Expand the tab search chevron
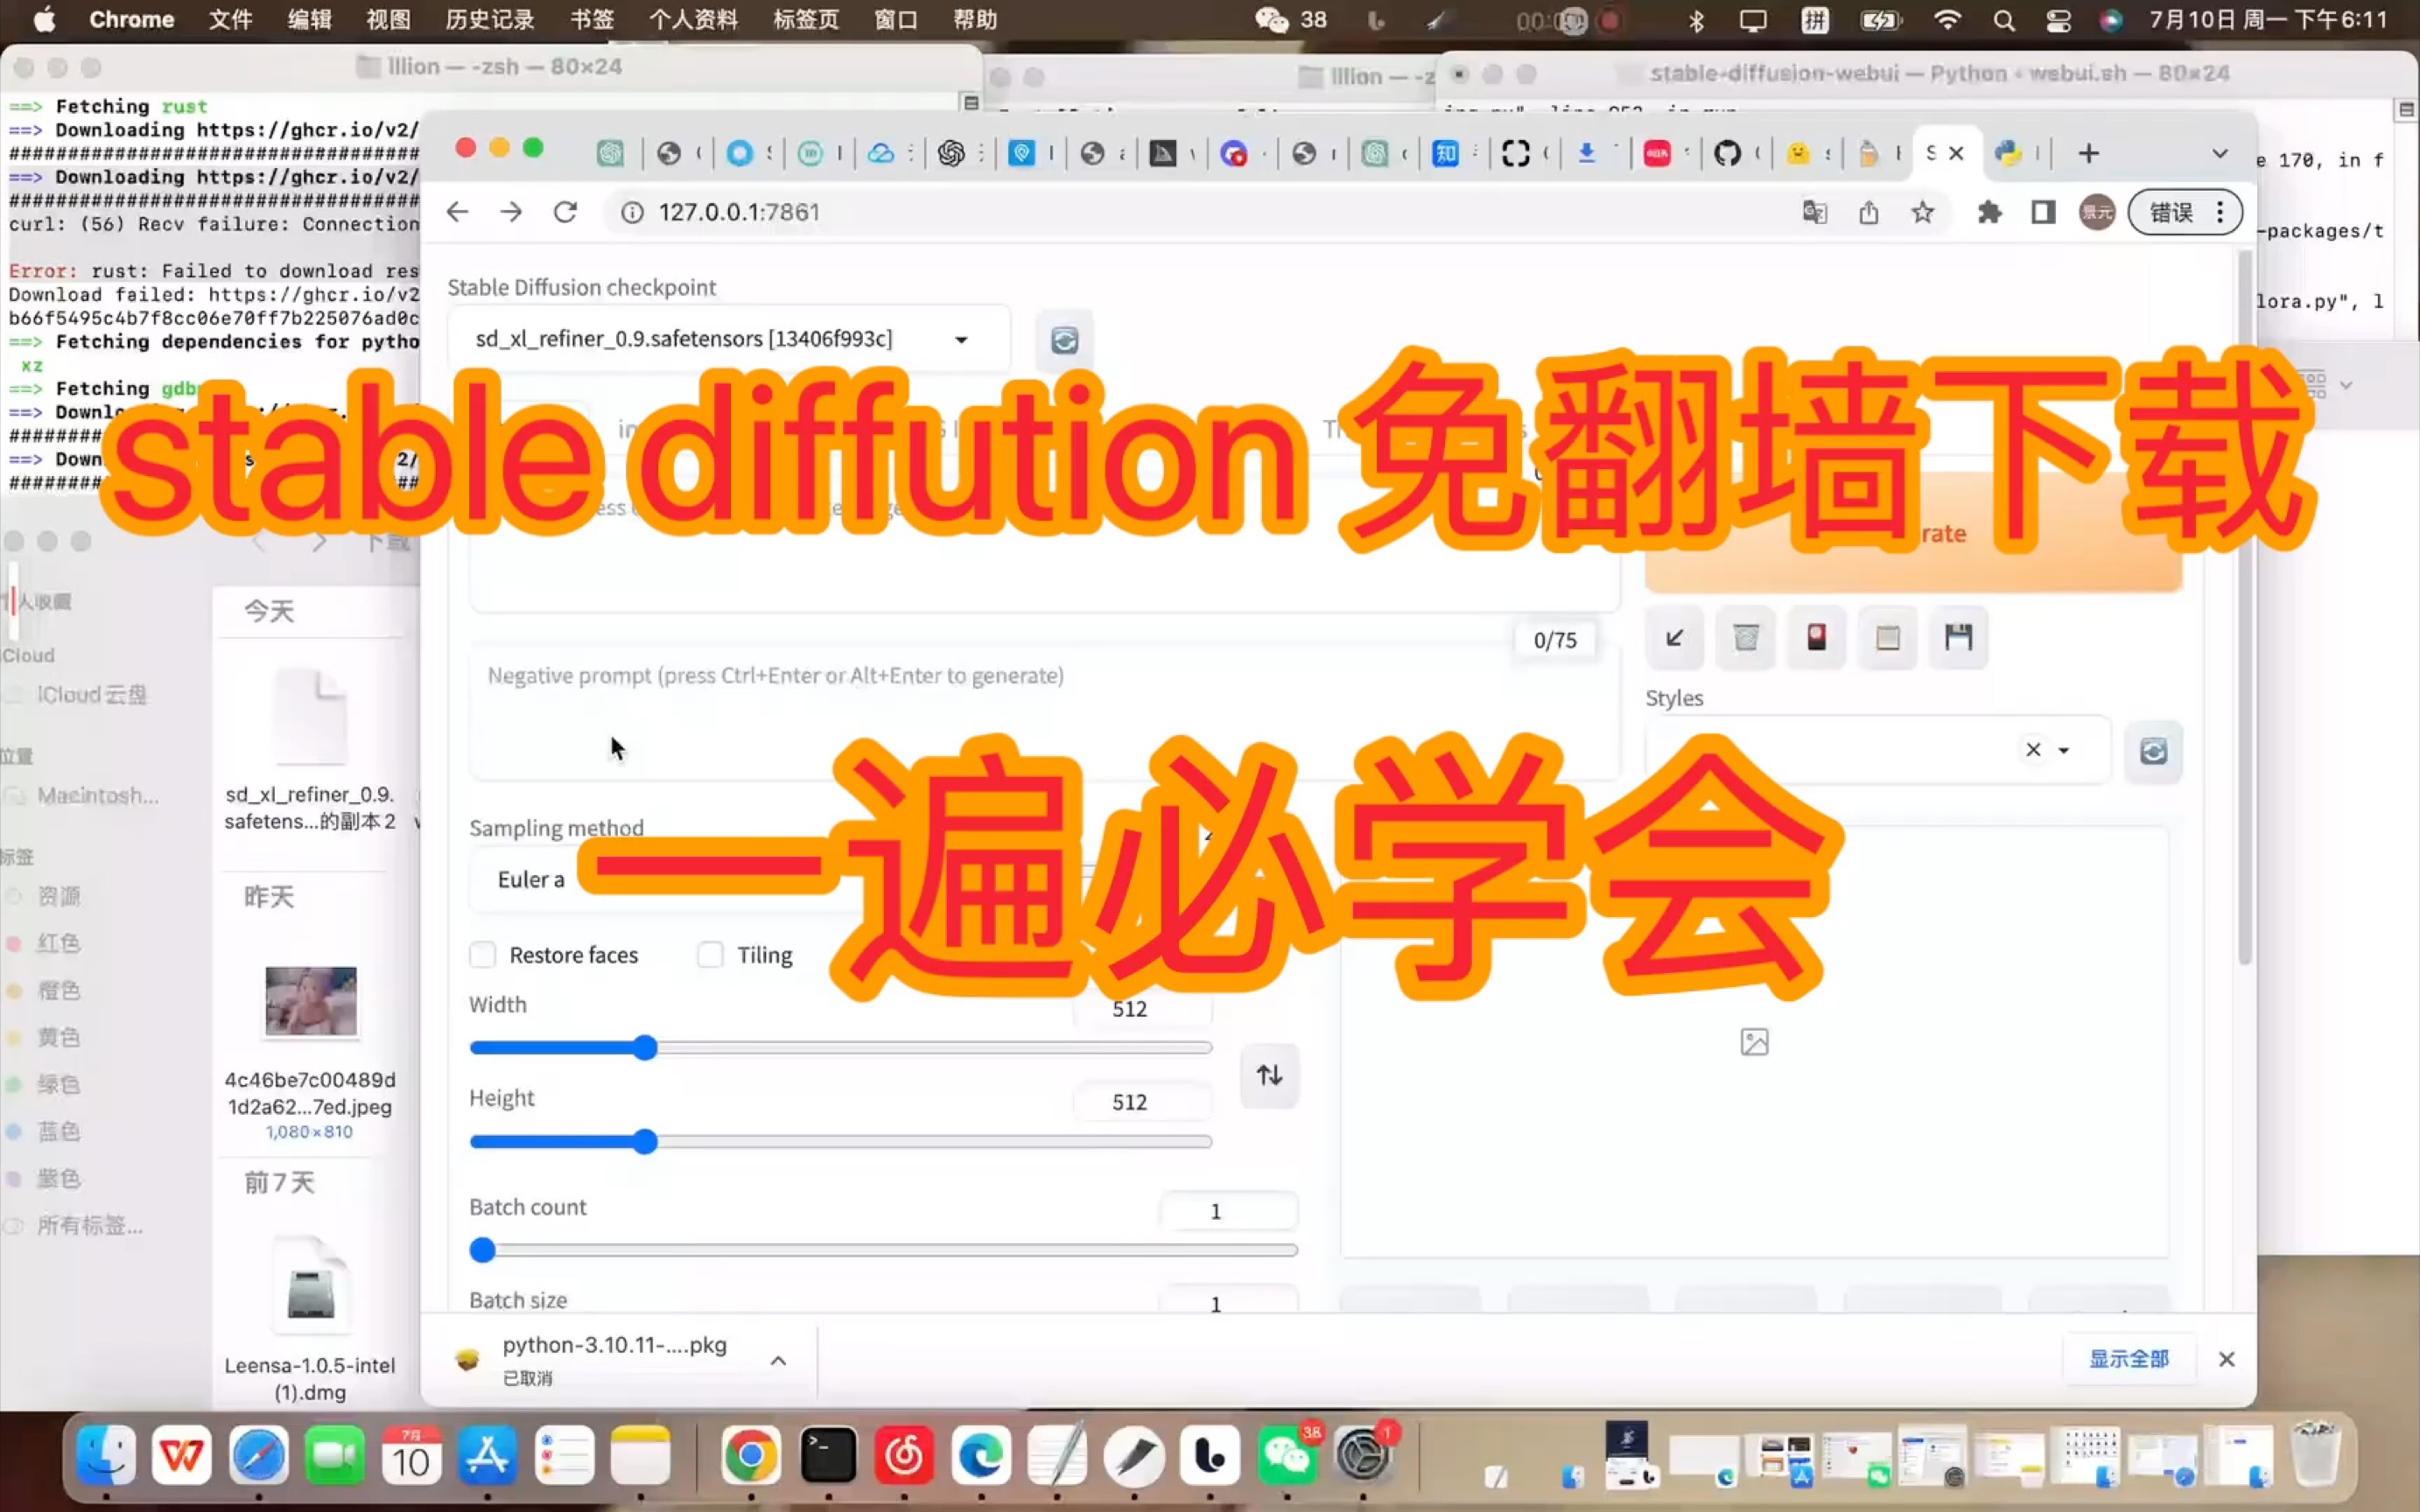 coord(2220,153)
